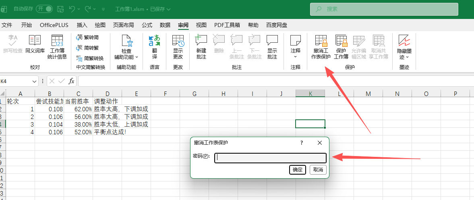
Task: Click the formula bar confirm checkmark
Action: [62, 81]
